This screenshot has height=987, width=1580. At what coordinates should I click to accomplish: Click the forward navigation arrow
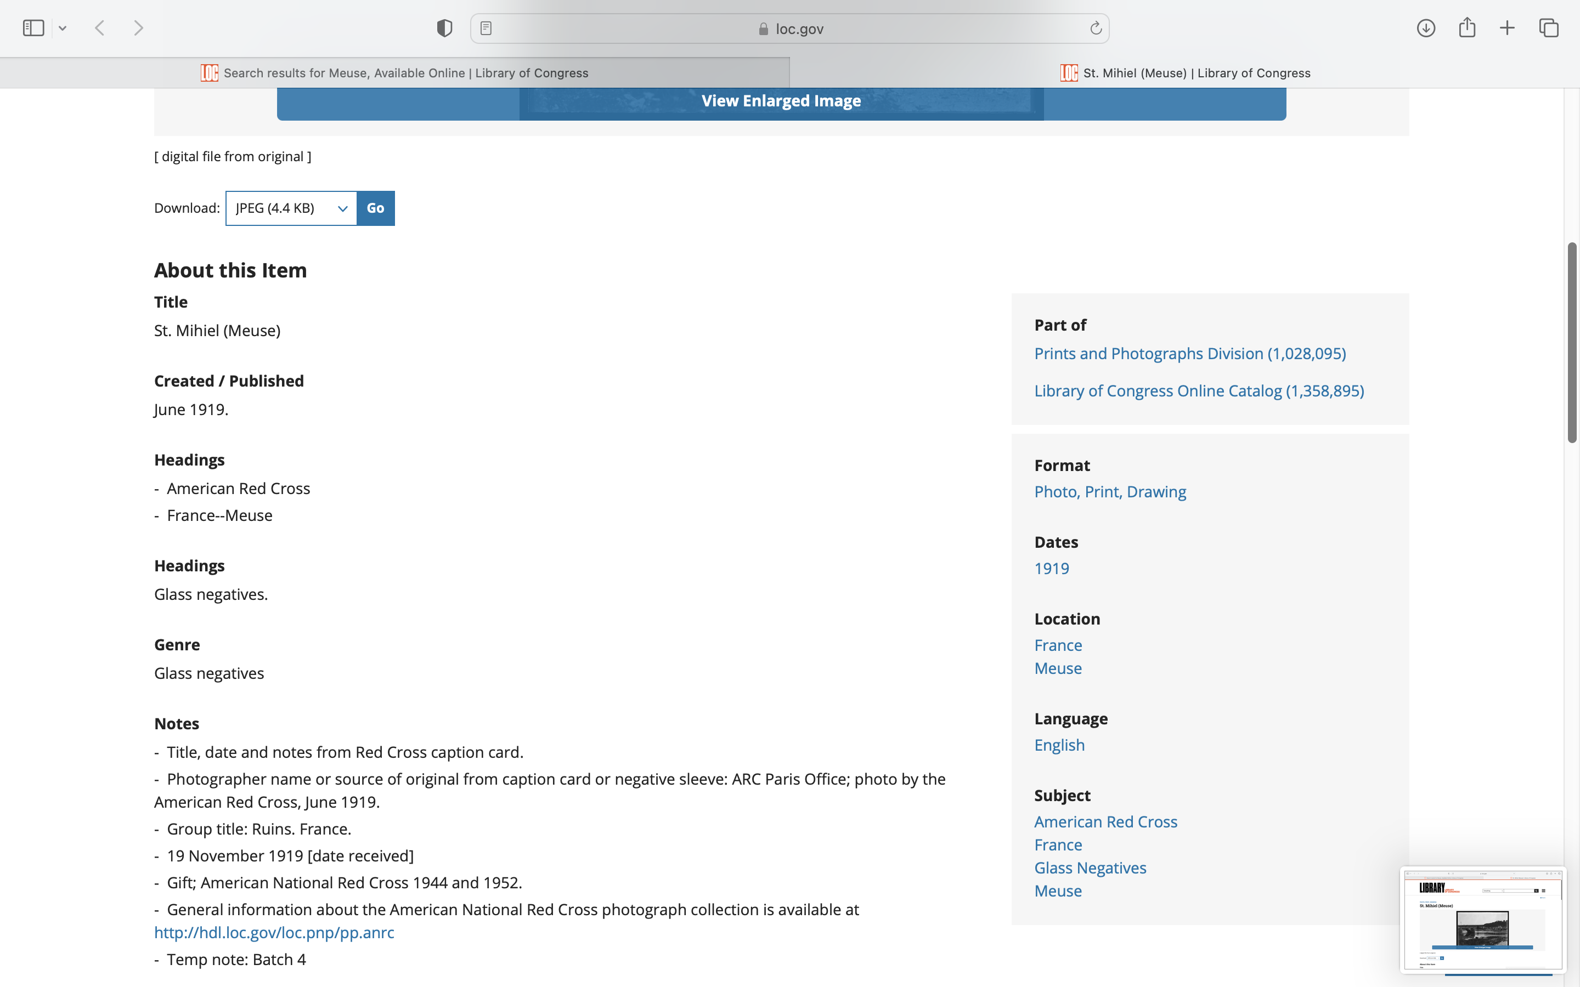138,28
